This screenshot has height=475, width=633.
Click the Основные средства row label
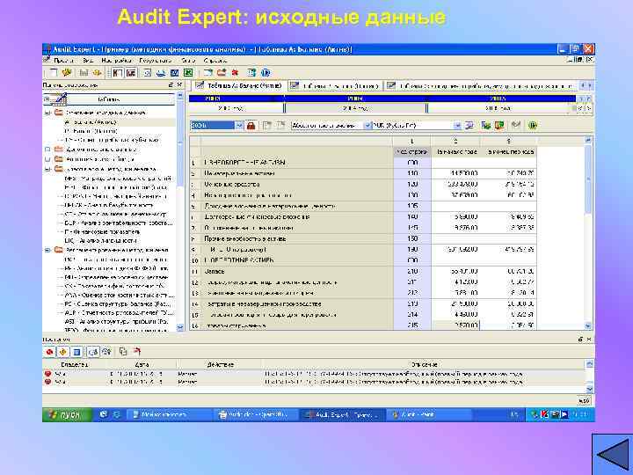pos(232,184)
